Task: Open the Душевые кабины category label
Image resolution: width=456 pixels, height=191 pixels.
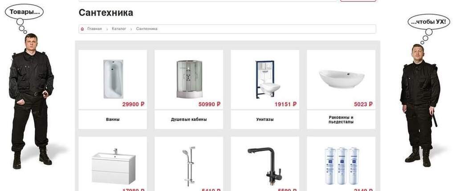Action: tap(189, 119)
